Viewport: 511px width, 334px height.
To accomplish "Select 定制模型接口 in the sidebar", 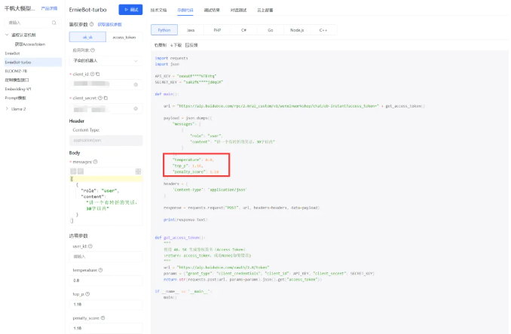I will click(x=17, y=80).
